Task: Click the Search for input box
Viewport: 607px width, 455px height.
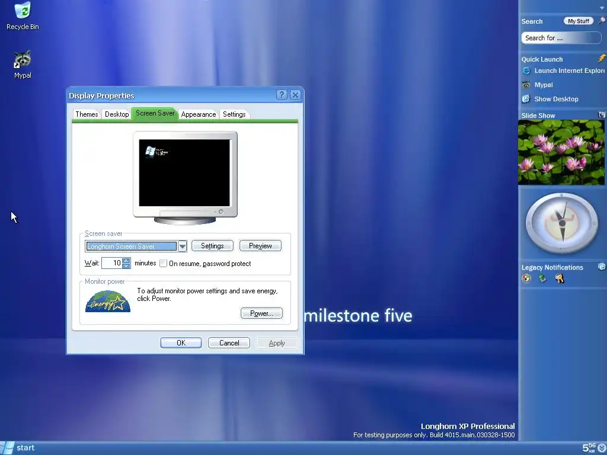Action: [561, 38]
